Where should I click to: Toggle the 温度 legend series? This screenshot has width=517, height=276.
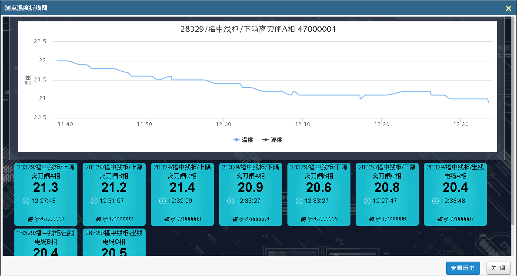click(x=243, y=140)
